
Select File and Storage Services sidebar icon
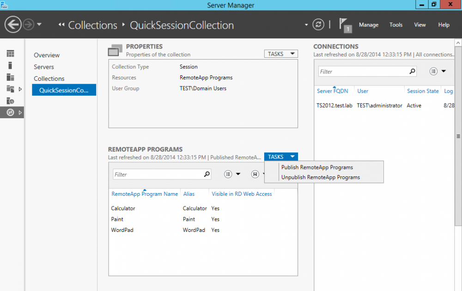pyautogui.click(x=10, y=89)
